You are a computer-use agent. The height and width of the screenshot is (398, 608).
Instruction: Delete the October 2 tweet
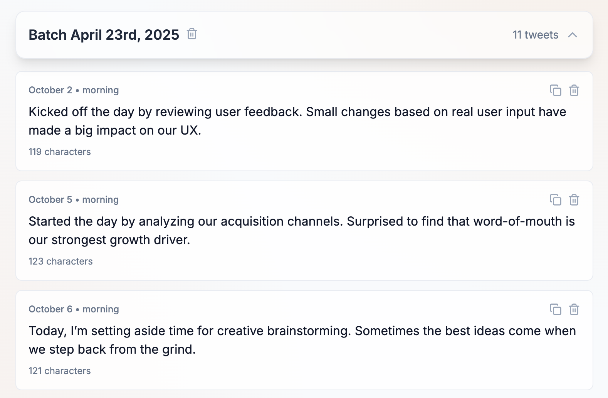pos(574,90)
